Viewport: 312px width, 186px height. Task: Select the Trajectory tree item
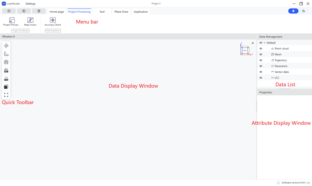(x=281, y=60)
